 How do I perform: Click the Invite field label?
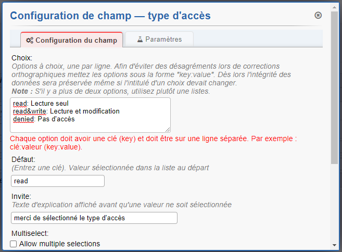tap(21, 196)
